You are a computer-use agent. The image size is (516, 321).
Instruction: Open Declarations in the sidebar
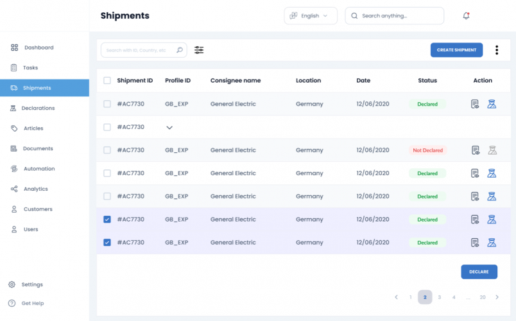39,108
